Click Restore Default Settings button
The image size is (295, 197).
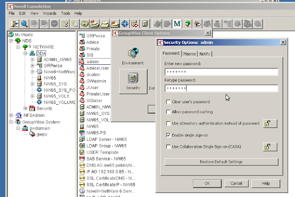(221, 162)
